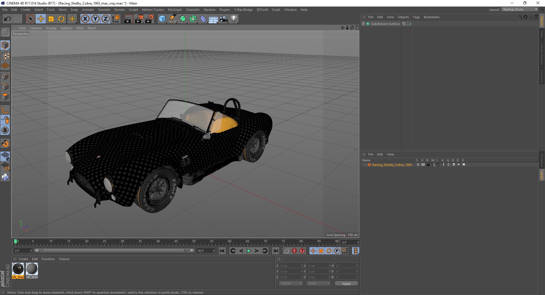
Task: Switch to Model mode in left palette
Action: point(5,45)
